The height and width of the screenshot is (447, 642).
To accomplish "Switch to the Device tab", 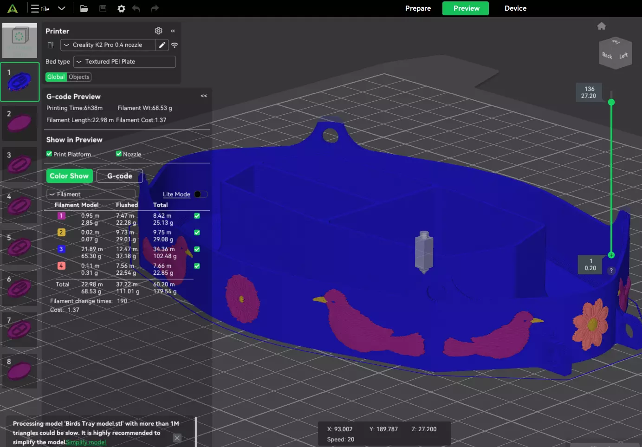I will point(515,8).
